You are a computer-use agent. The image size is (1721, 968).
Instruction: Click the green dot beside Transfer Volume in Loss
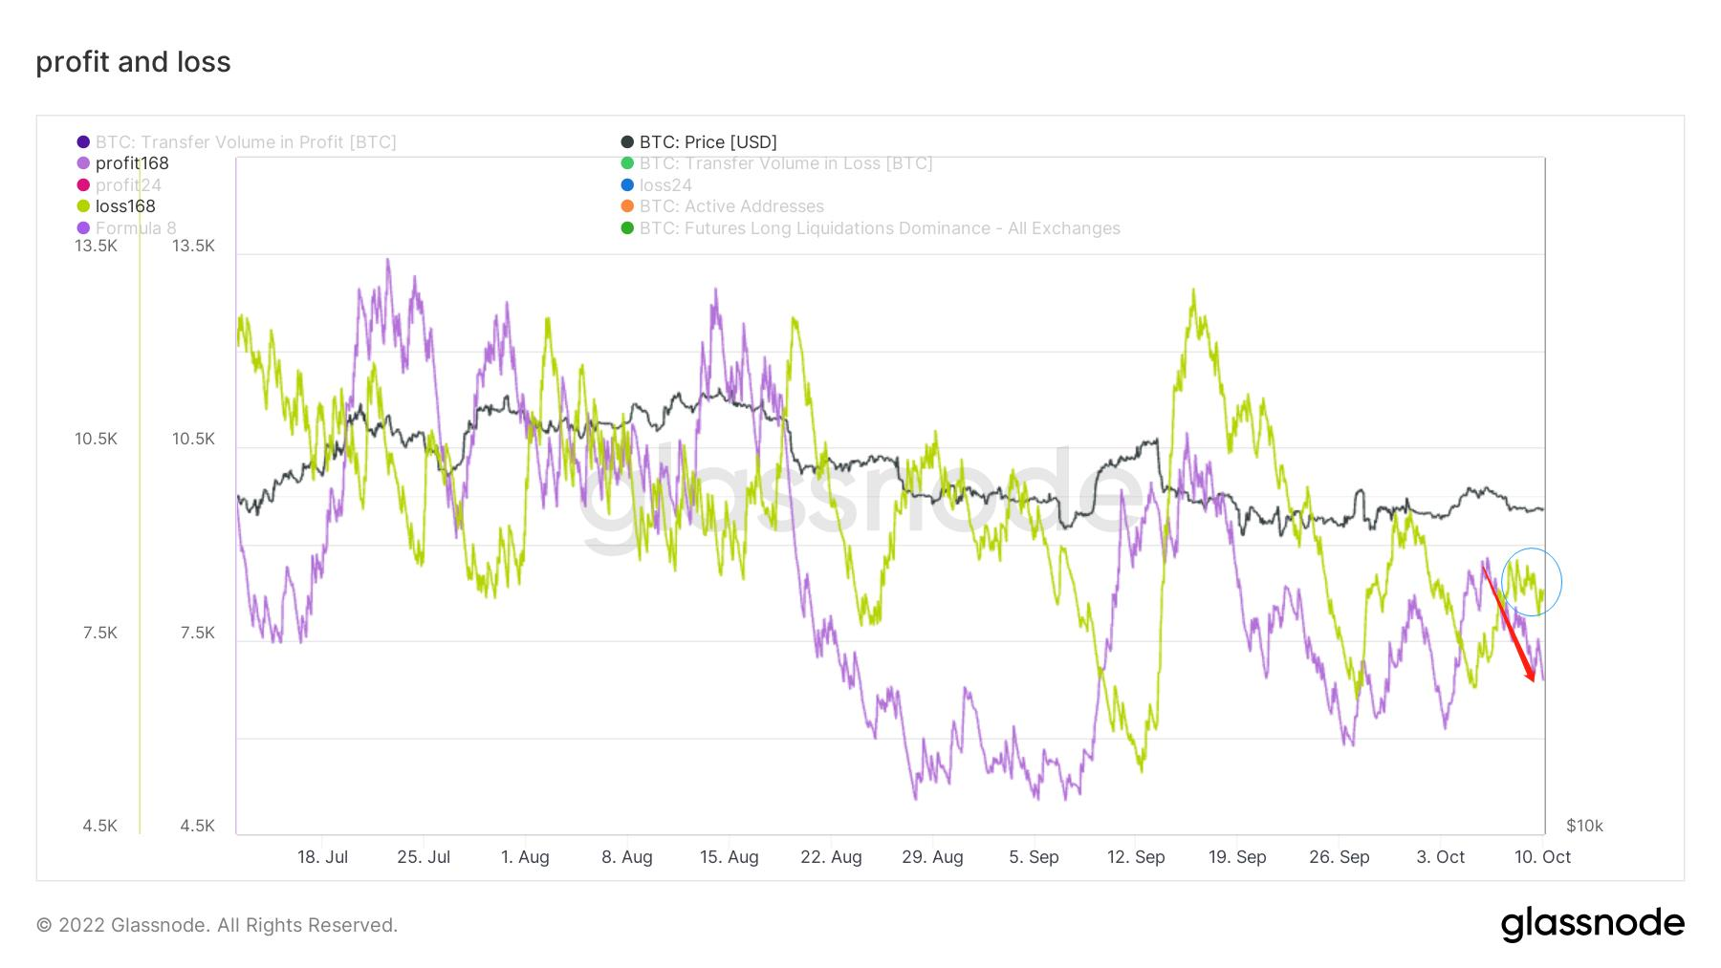point(627,163)
